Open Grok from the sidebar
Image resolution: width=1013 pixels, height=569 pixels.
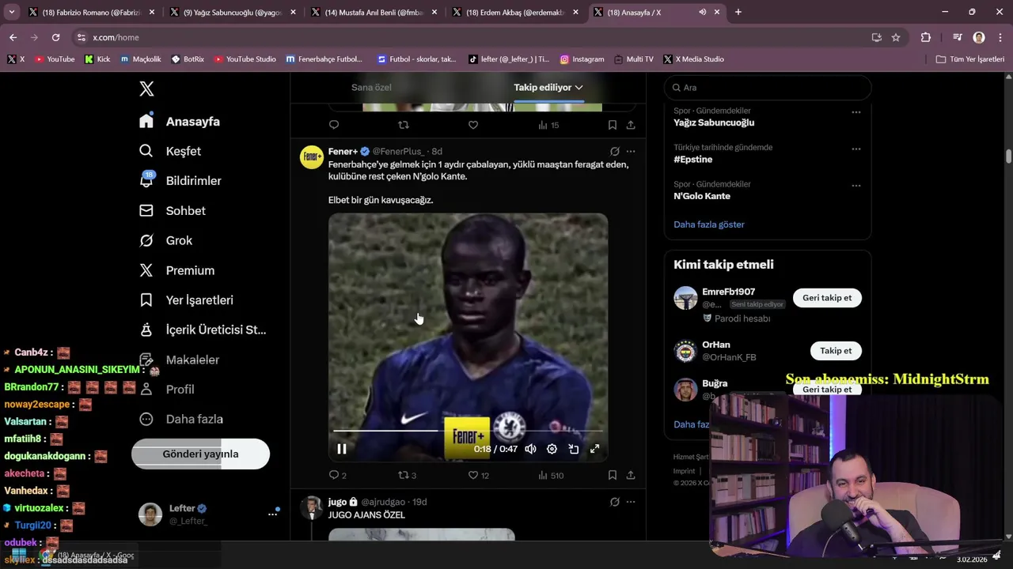(166, 240)
